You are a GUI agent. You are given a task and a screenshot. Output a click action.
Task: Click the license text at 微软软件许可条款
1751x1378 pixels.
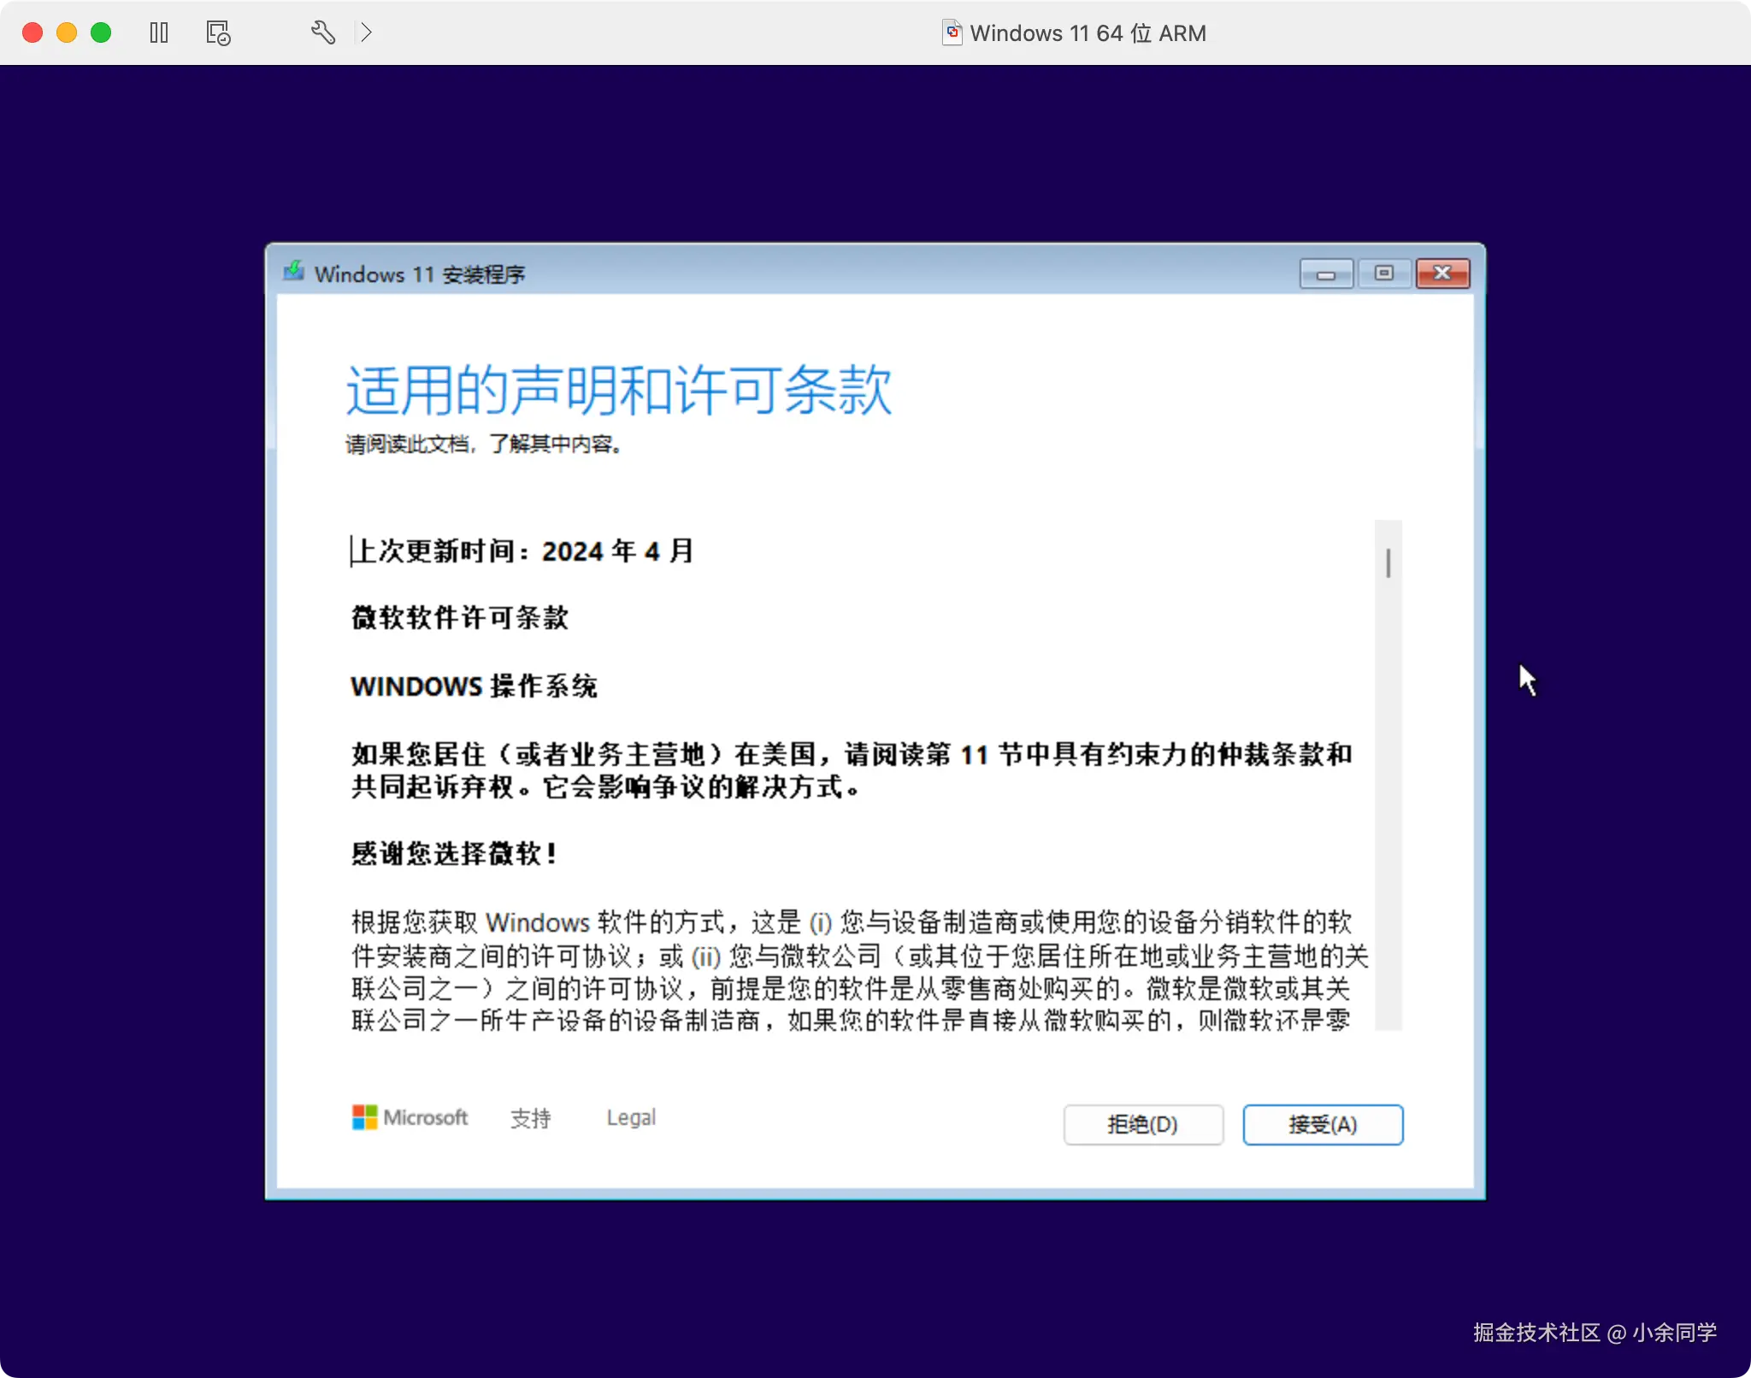[460, 617]
